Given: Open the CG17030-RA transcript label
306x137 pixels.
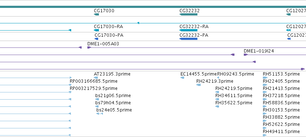Looking at the screenshot, I should (x=109, y=27).
